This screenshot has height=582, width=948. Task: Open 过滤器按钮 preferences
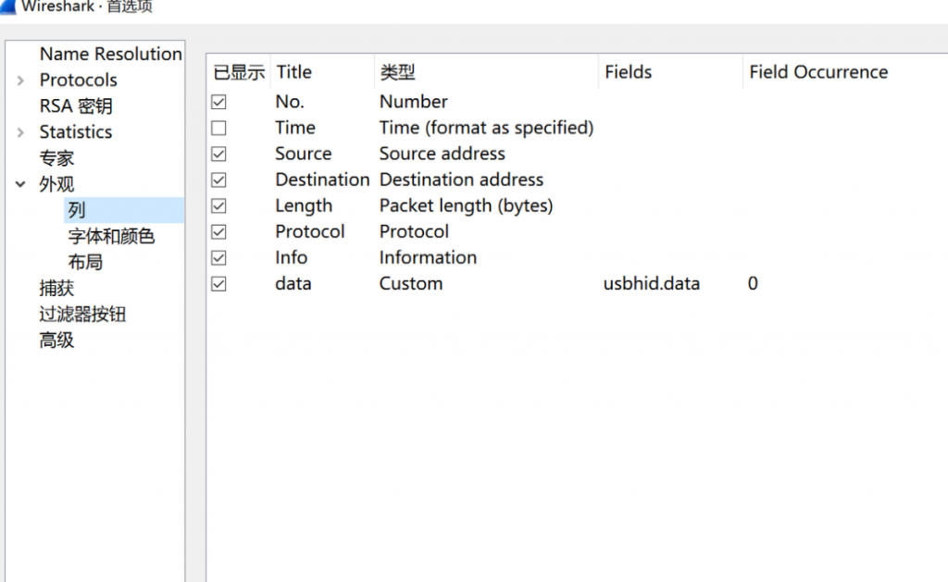(82, 315)
